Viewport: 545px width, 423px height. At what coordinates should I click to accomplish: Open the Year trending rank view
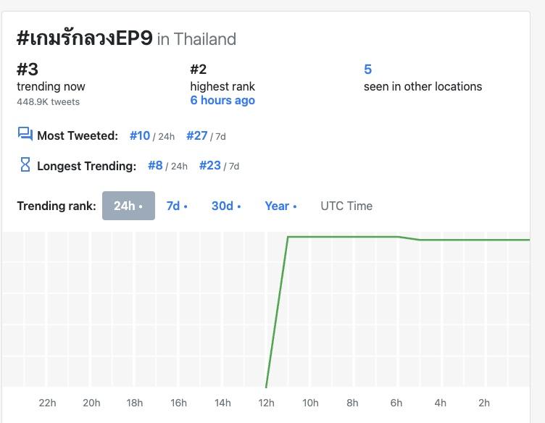point(280,206)
